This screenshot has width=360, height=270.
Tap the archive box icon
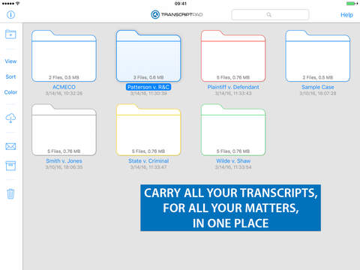10,166
